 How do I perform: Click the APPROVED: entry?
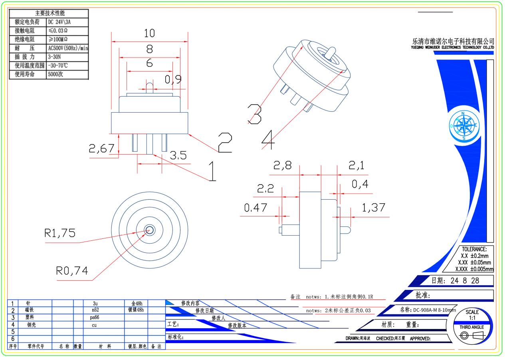pyautogui.click(x=420, y=339)
